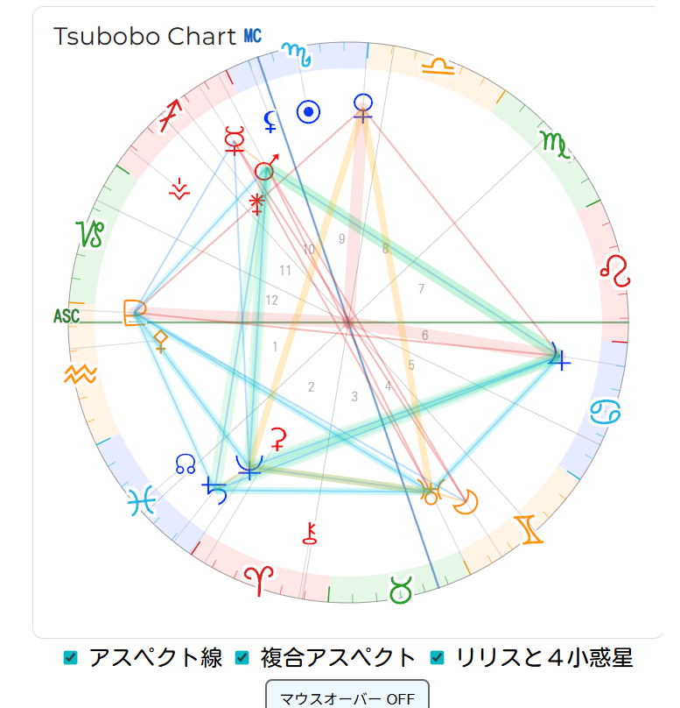Select the red Chiron key symbol

(309, 534)
